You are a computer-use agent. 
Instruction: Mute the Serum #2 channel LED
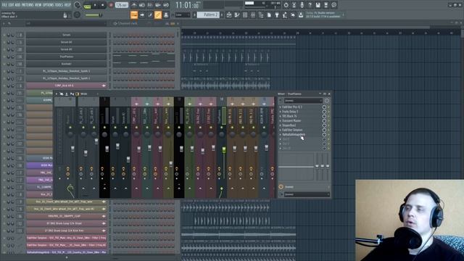coord(4,42)
